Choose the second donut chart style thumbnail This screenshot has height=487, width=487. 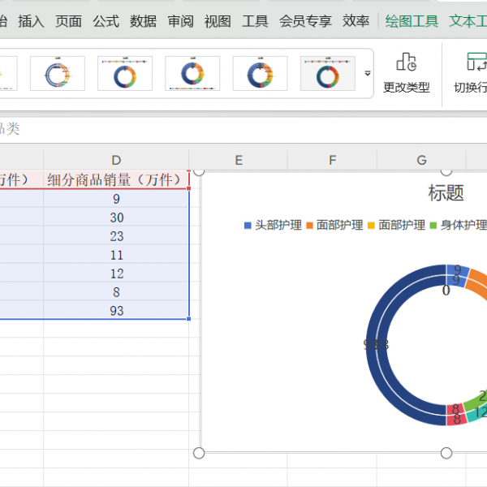pos(125,74)
